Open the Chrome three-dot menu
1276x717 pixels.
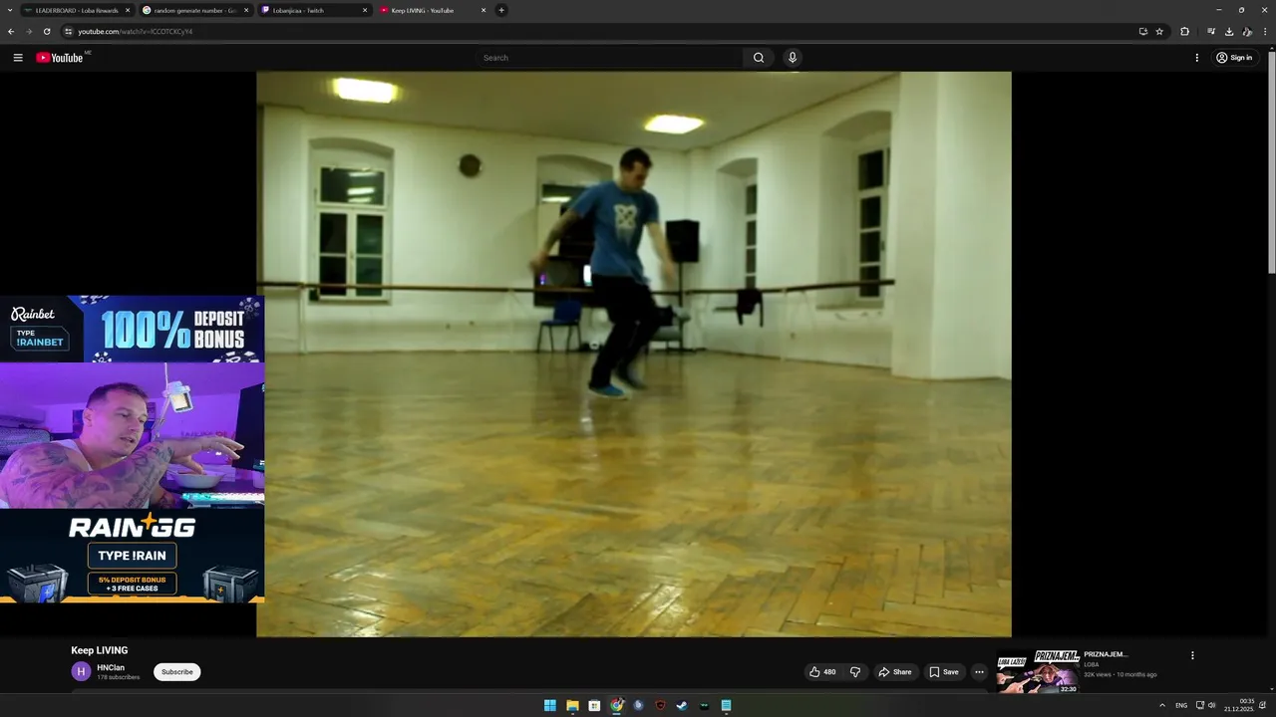1265,31
